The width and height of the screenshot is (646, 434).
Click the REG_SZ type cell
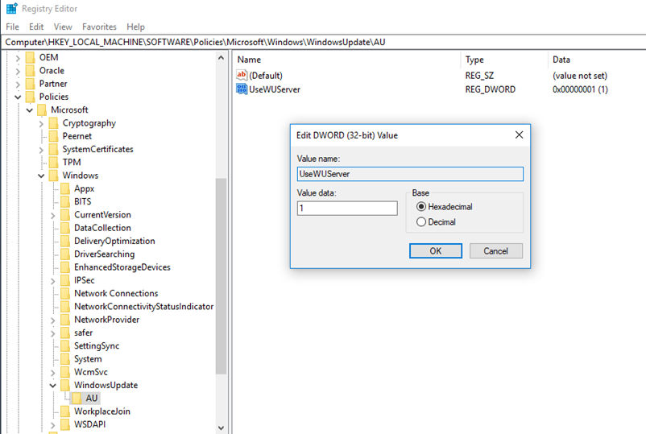479,76
